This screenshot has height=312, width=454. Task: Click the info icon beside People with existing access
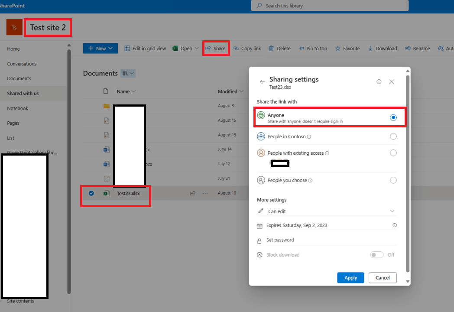coord(327,153)
